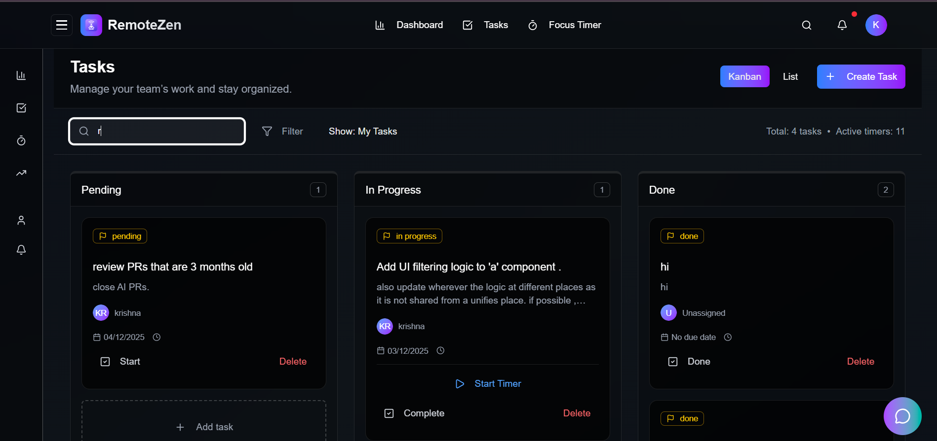Click the in progress status badge
The height and width of the screenshot is (441, 937).
click(x=409, y=236)
